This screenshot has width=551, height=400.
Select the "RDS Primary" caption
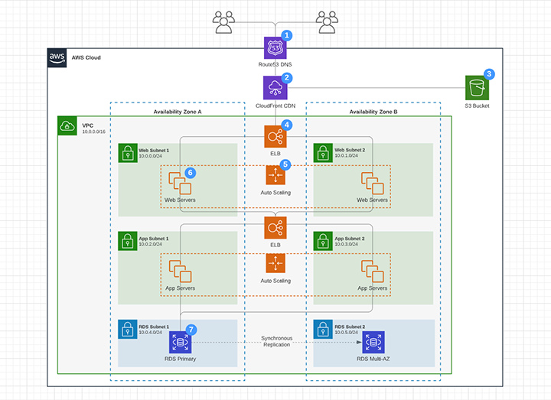(x=181, y=359)
